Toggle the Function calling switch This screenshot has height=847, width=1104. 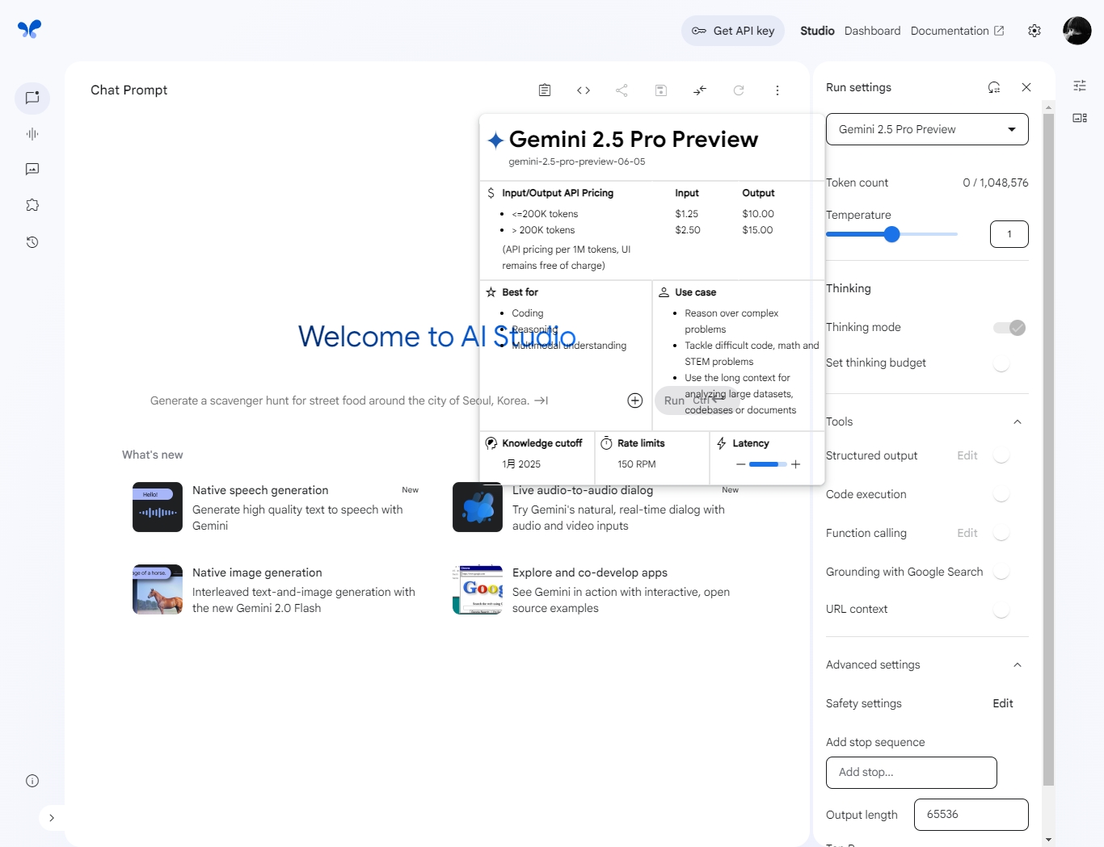click(1001, 533)
